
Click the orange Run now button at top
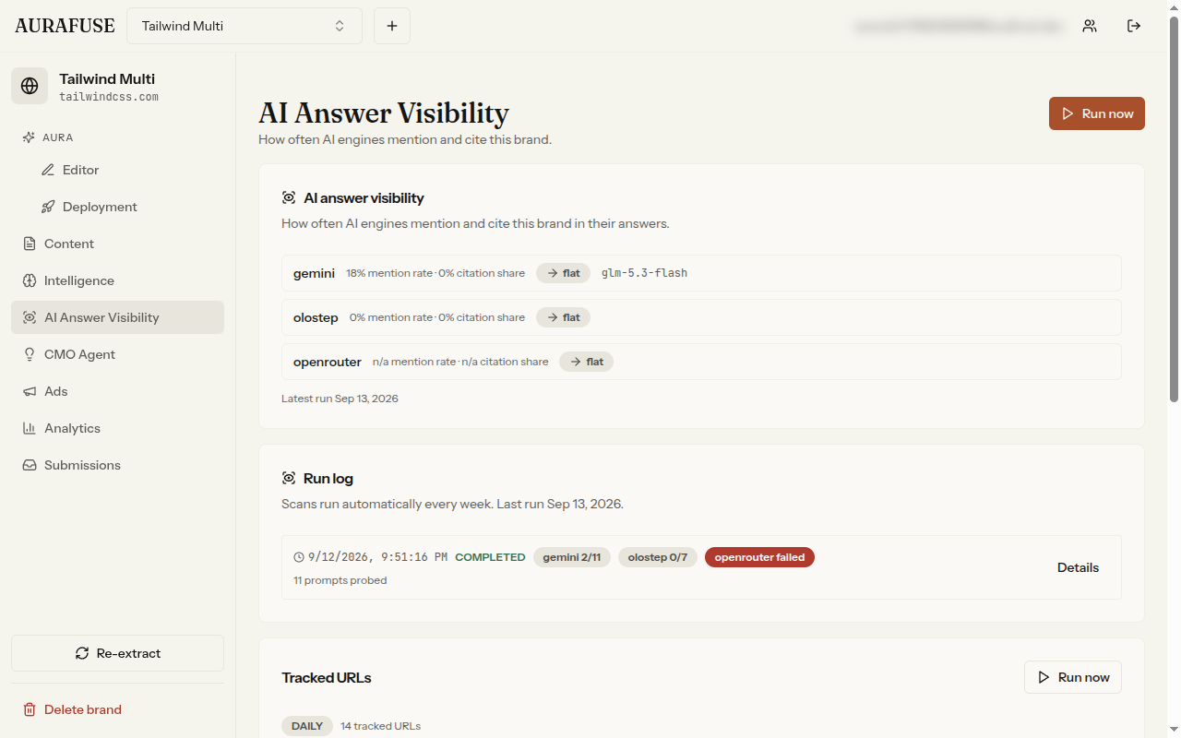click(x=1097, y=113)
